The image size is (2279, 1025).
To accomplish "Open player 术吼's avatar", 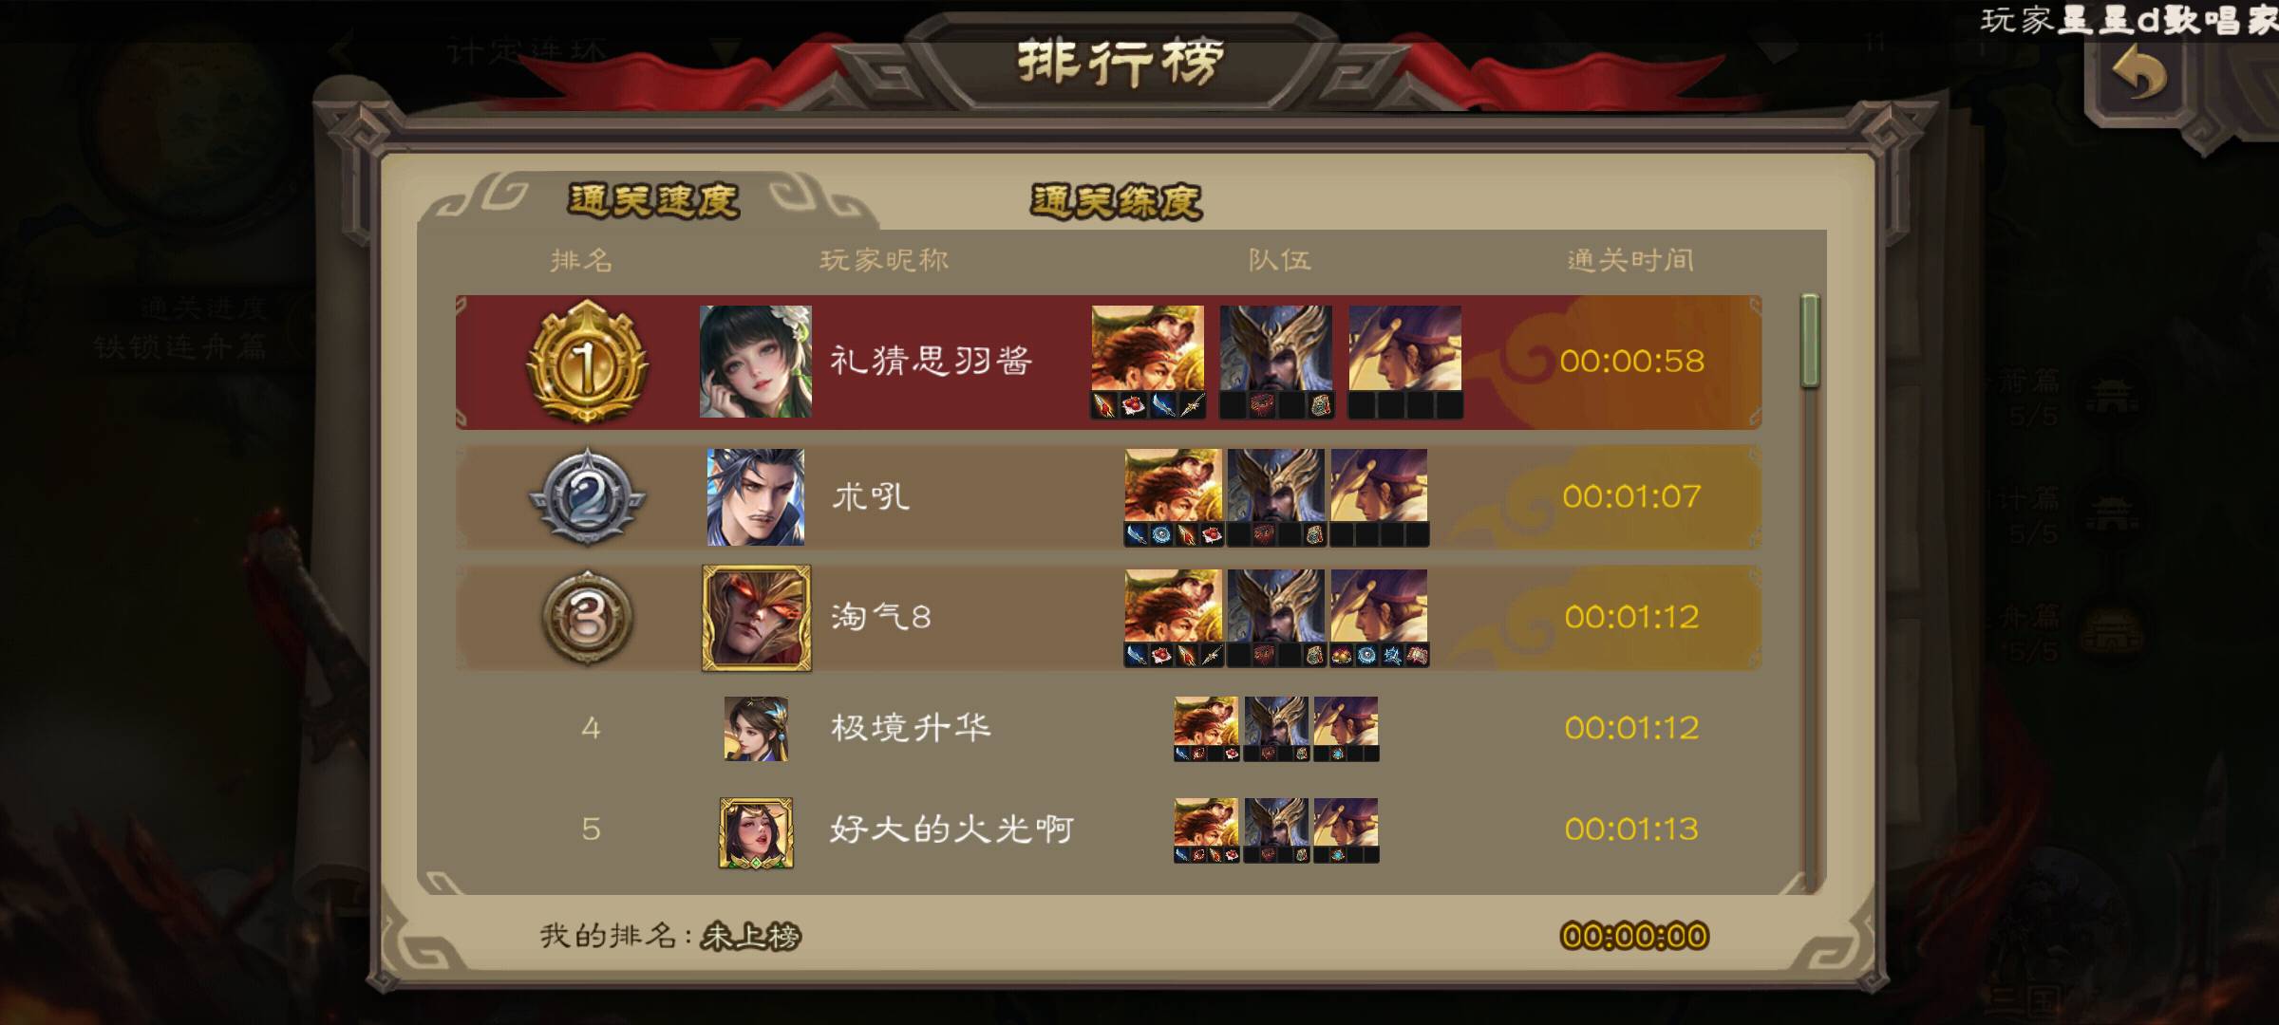I will [756, 497].
